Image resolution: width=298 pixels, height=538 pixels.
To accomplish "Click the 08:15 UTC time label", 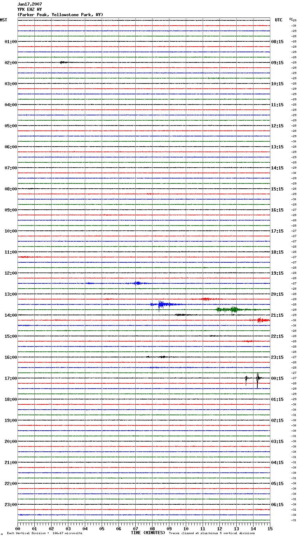I will [x=277, y=42].
